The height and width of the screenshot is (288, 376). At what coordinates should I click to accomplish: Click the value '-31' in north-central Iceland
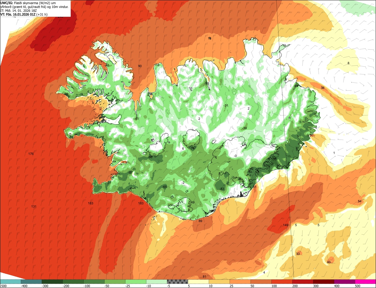(x=226, y=106)
